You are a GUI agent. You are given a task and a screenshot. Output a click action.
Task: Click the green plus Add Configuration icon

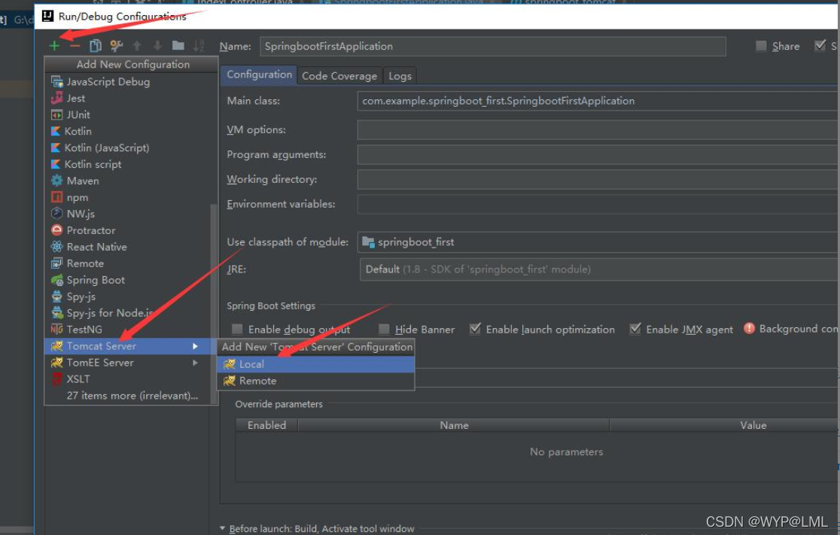(54, 46)
